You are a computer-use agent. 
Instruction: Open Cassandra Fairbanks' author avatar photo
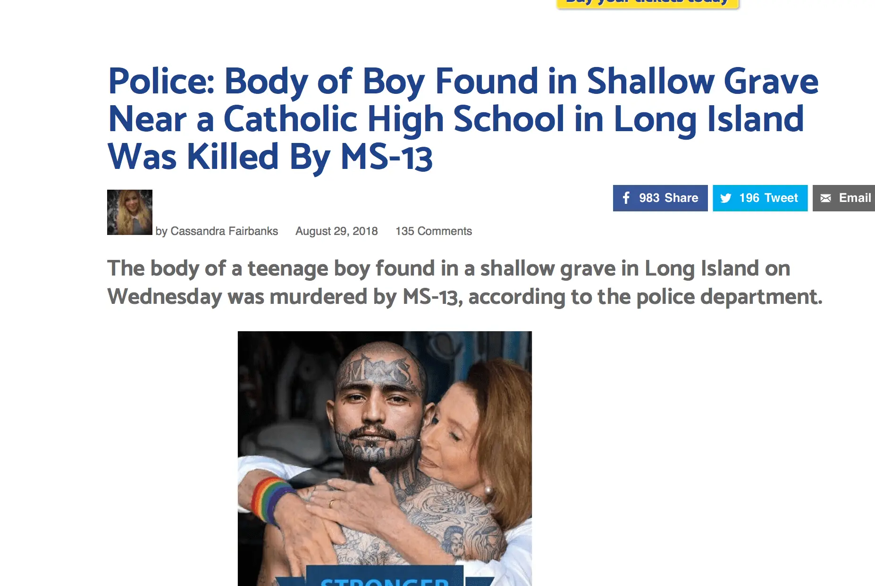point(130,212)
